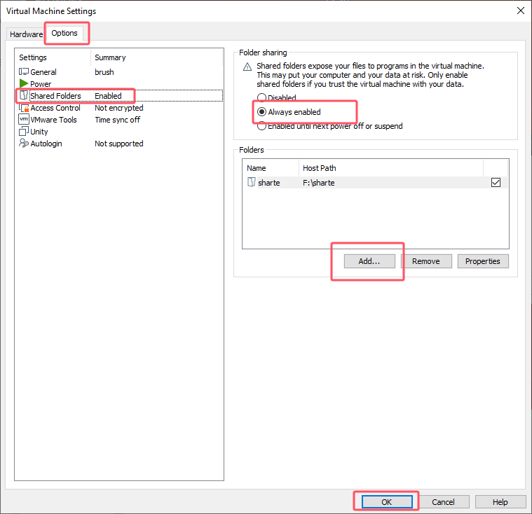Close the Virtual Machine Settings dialog

point(520,11)
